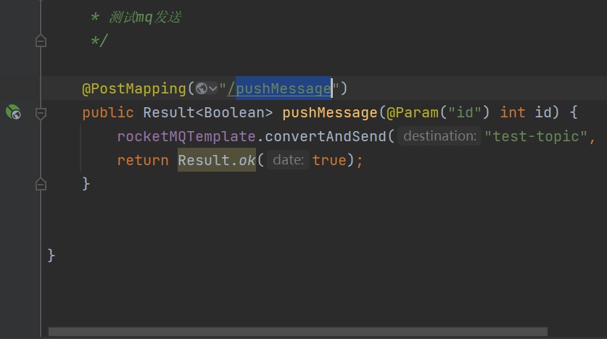Image resolution: width=607 pixels, height=339 pixels.
Task: Place the cursor in the "test-topic" string
Action: (x=537, y=136)
